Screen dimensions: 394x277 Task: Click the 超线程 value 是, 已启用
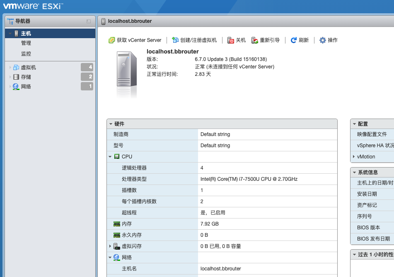point(213,213)
